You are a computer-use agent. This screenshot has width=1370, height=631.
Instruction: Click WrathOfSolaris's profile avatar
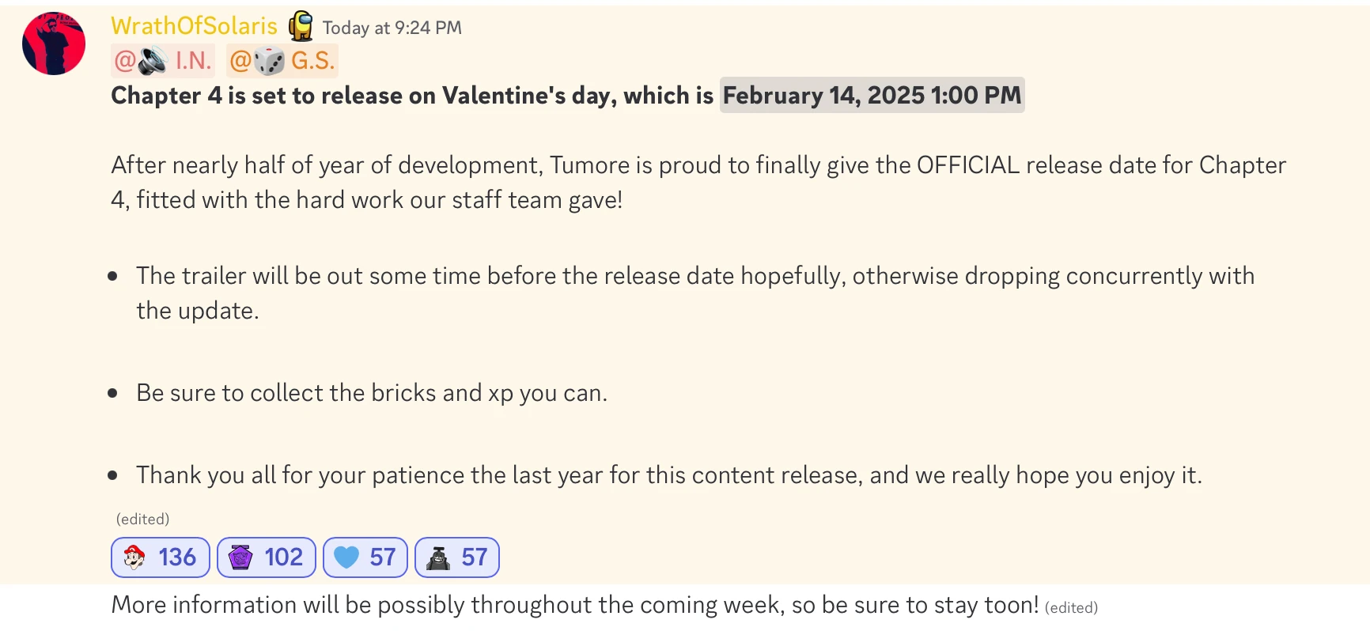[x=52, y=43]
